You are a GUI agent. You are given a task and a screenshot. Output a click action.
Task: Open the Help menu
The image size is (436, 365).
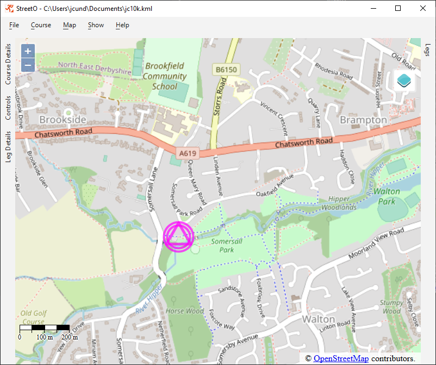pyautogui.click(x=122, y=25)
